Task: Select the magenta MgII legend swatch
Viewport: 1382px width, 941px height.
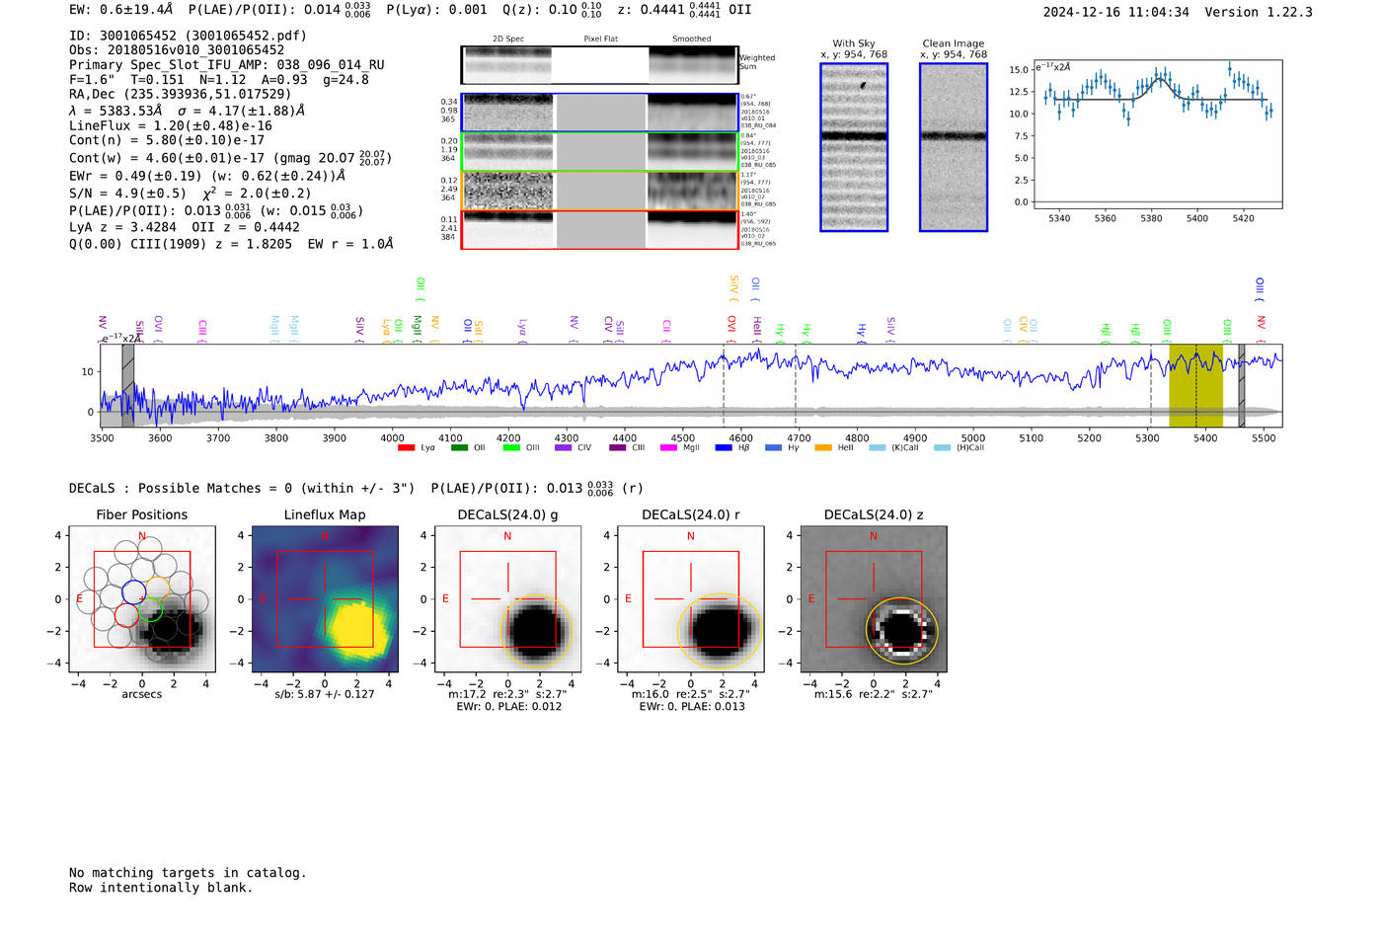Action: (x=669, y=448)
